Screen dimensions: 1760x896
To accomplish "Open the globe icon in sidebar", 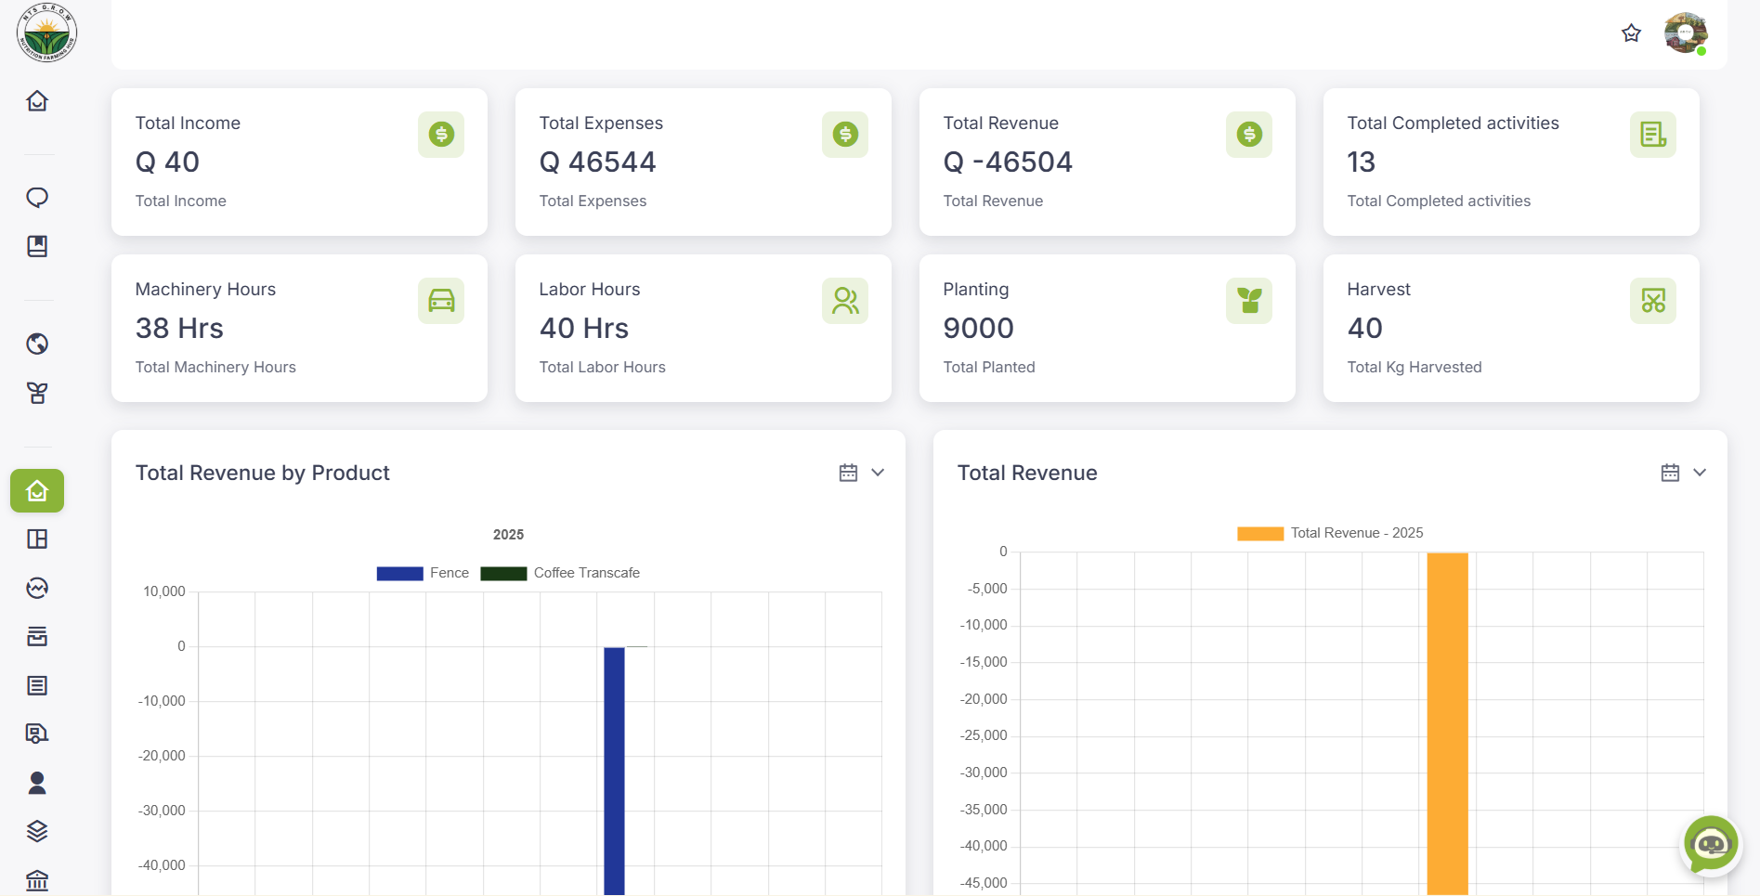I will [37, 344].
